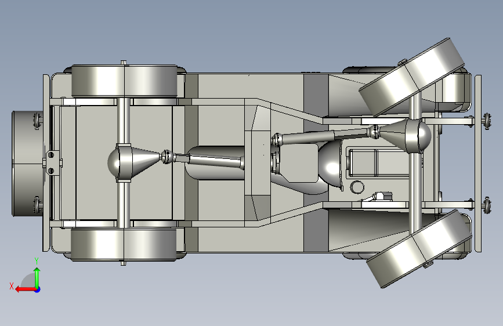
Task: Select the rear axle differential housing
Action: click(133, 162)
